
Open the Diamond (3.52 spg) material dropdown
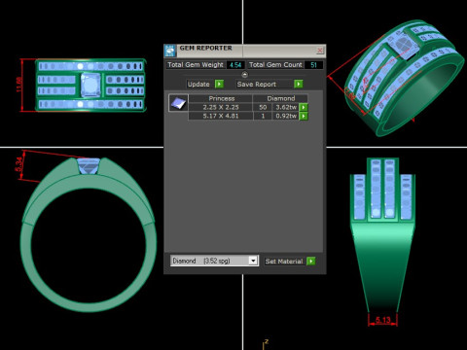253,261
